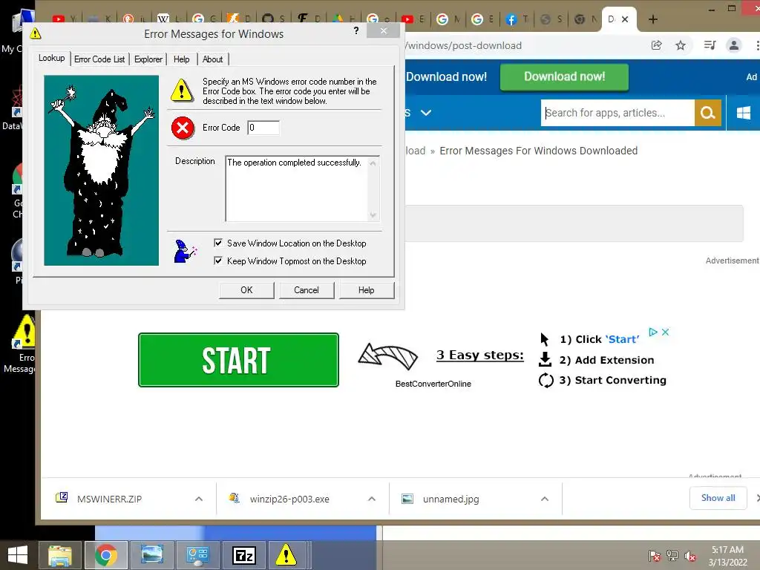Click the network tray icon
The height and width of the screenshot is (570, 760).
coord(672,556)
